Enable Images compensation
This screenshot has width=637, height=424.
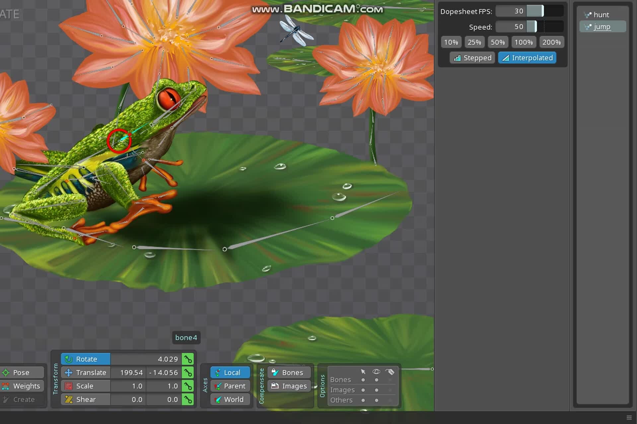click(x=288, y=386)
